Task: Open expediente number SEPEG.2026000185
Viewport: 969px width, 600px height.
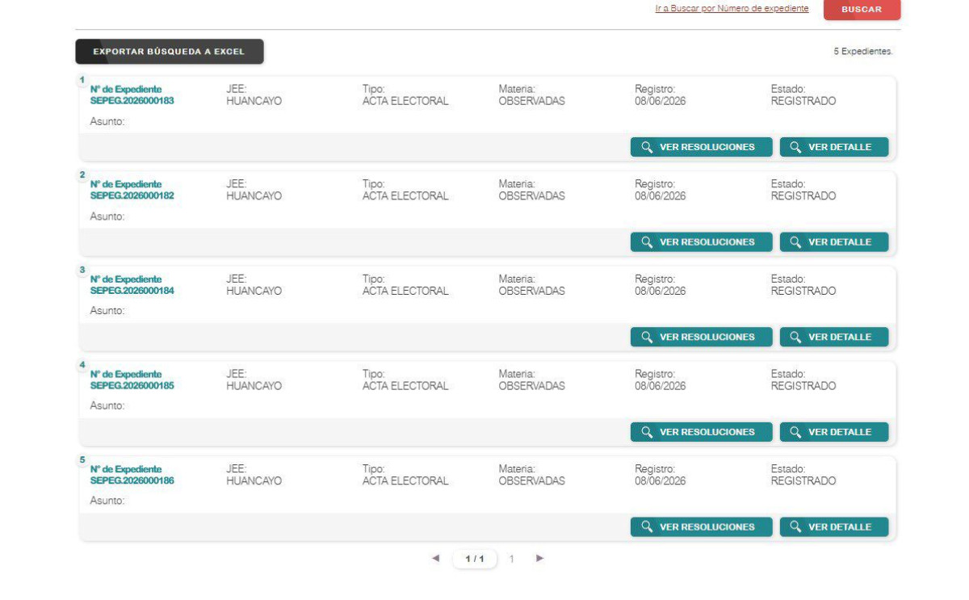Action: tap(132, 386)
